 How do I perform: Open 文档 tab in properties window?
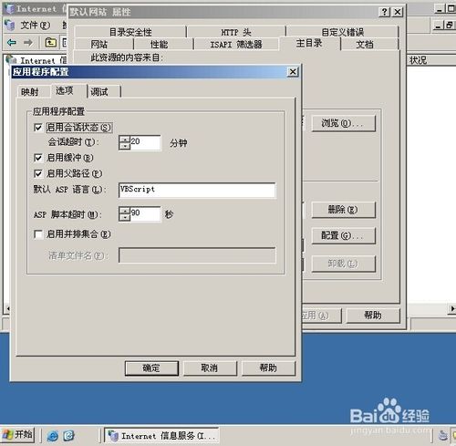pos(369,45)
